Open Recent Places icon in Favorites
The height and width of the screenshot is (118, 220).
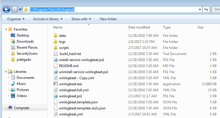coord(13,47)
